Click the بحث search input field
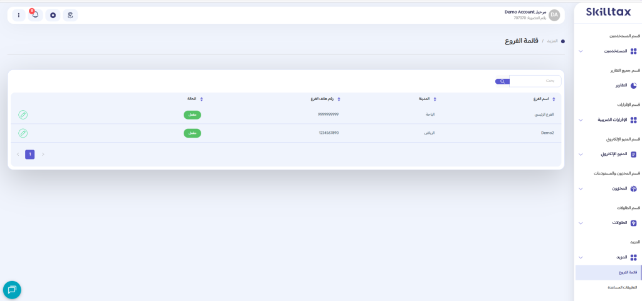This screenshot has width=642, height=301. (535, 81)
